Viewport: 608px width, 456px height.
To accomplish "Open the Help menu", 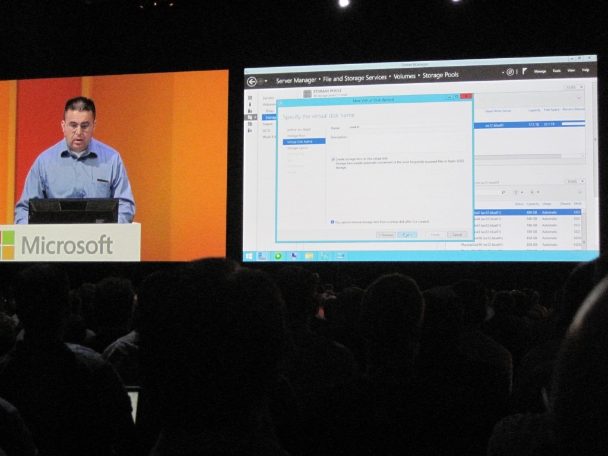I will (585, 70).
